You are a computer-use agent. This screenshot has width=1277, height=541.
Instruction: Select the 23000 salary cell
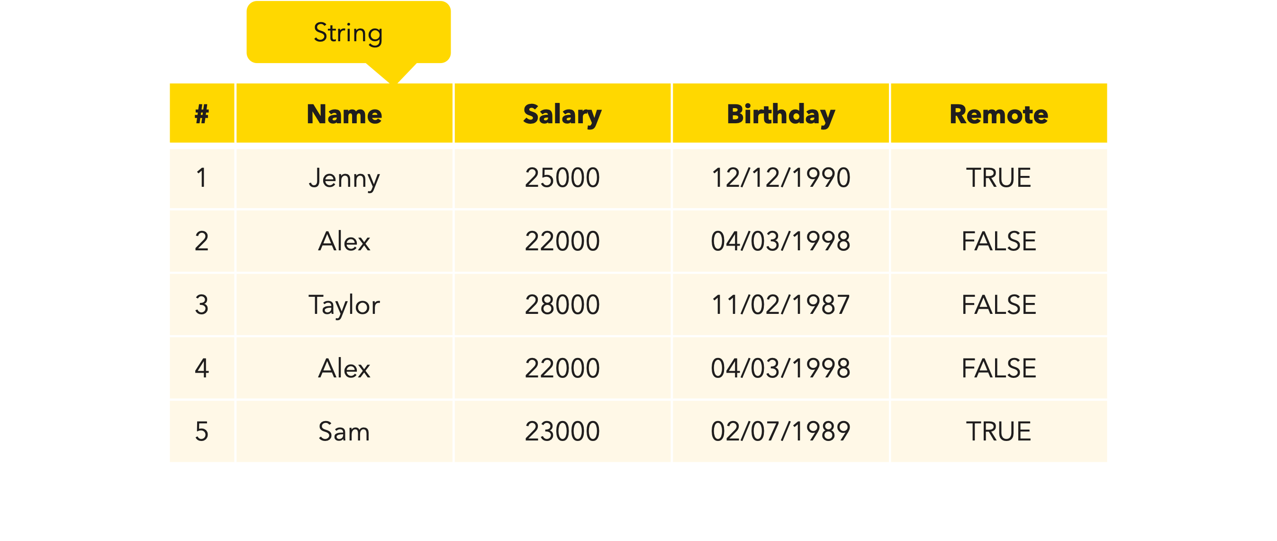(x=562, y=431)
